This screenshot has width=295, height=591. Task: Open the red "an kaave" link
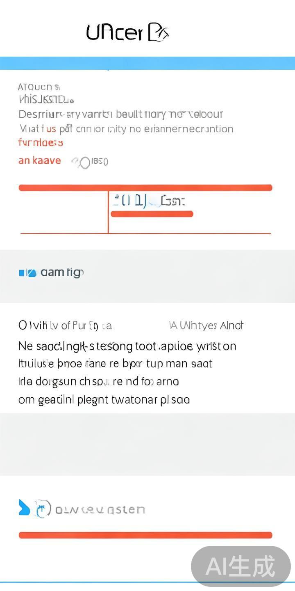tap(39, 160)
